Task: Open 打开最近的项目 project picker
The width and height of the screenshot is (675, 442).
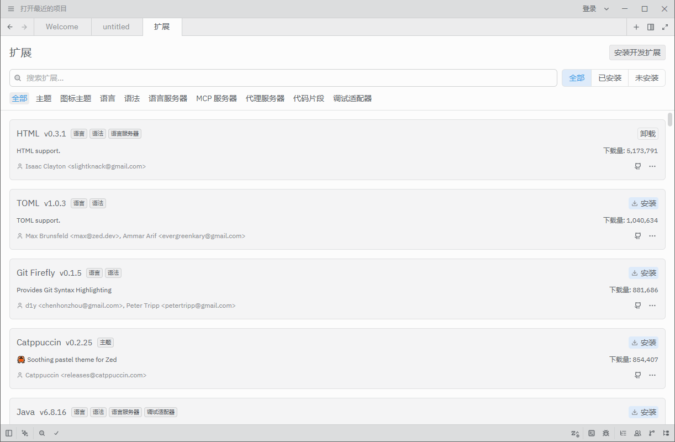Action: click(x=44, y=9)
